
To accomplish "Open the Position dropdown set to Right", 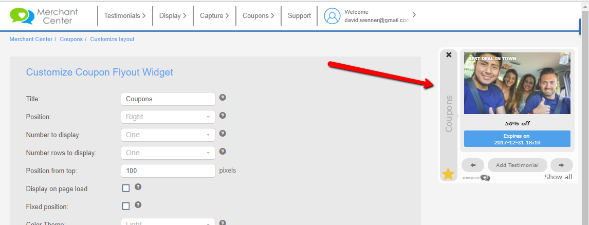I will click(168, 117).
